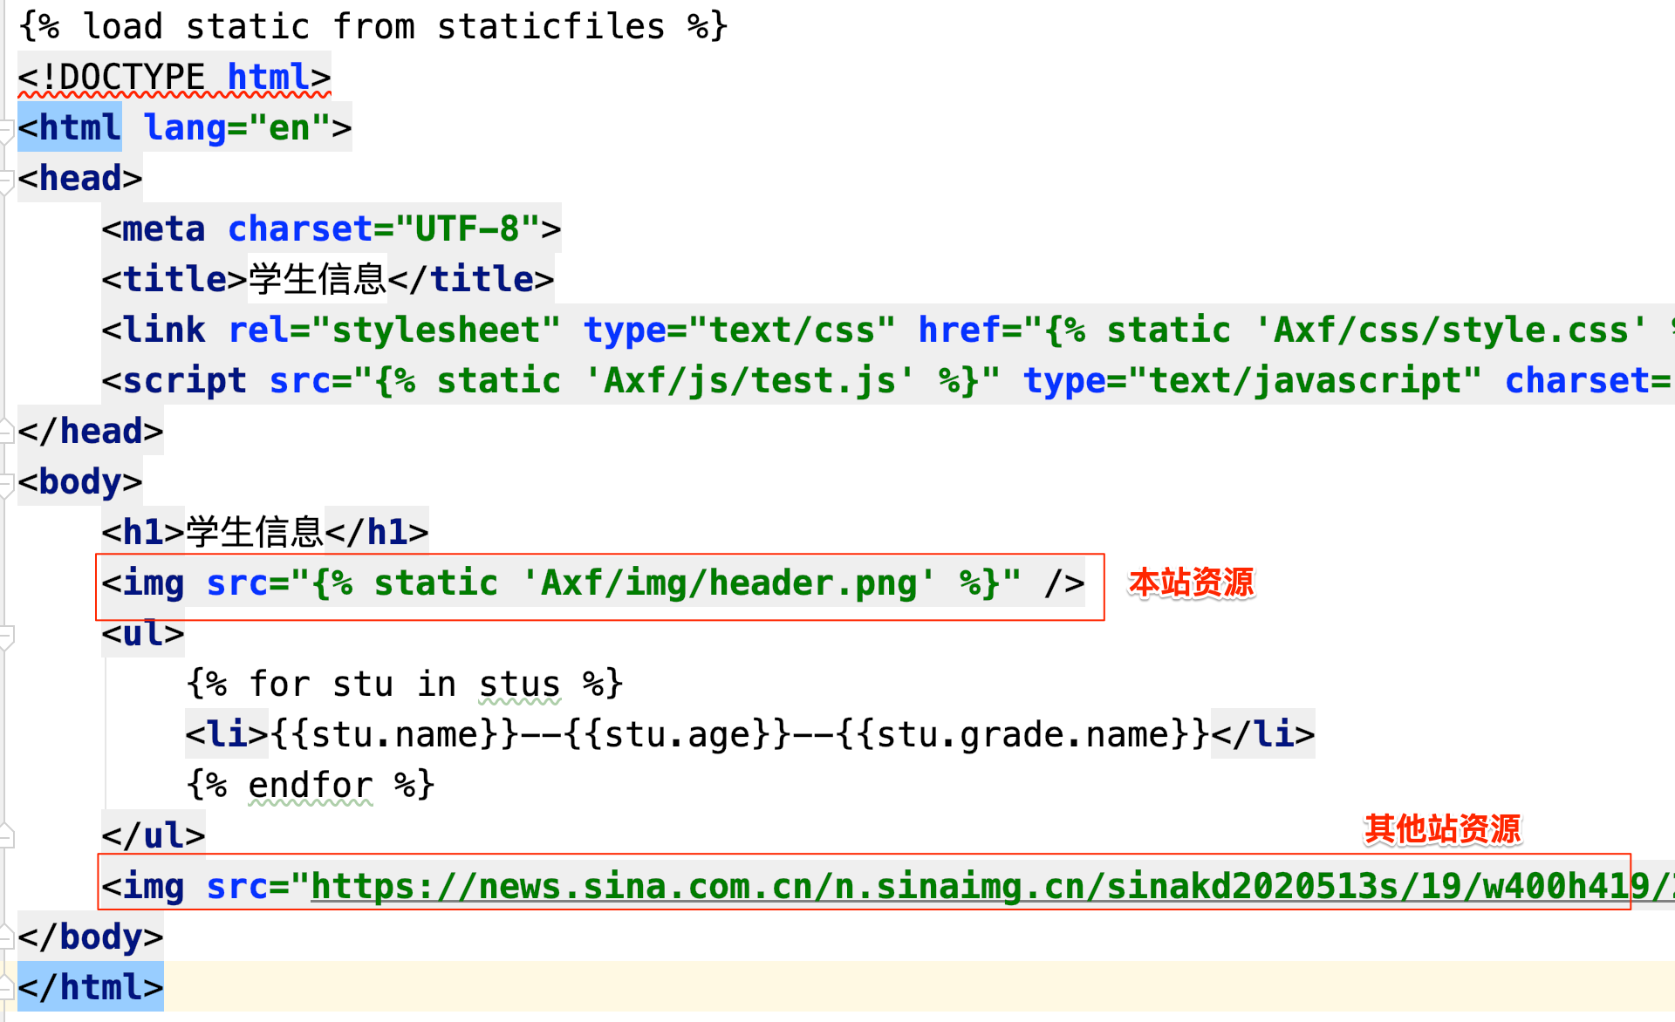The image size is (1675, 1022).
Task: Click the Axf/js/test.js path string
Action: coord(749,381)
